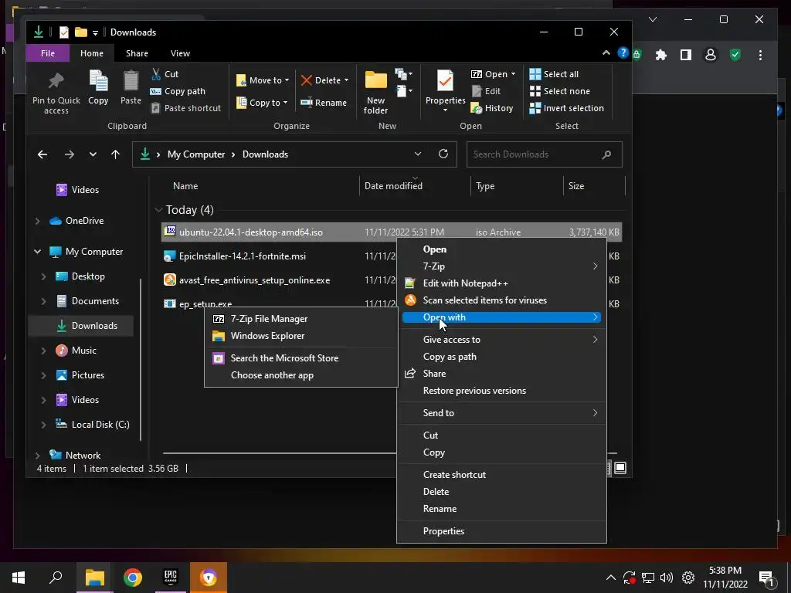Open the Send to submenu

coord(501,413)
